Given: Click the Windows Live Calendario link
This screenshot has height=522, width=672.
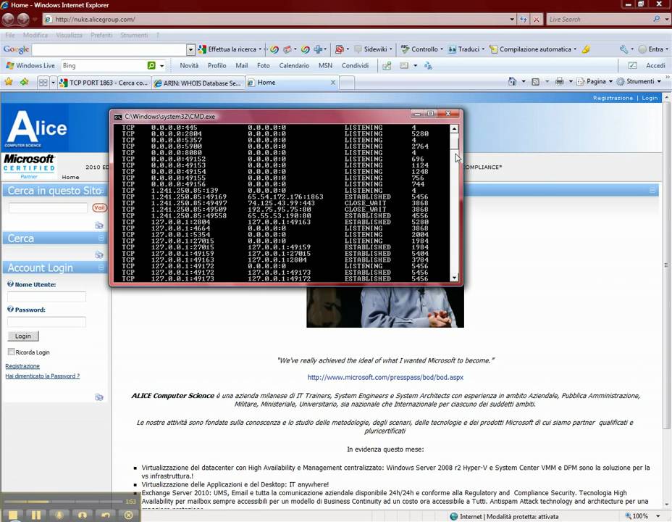Looking at the screenshot, I should [x=294, y=66].
